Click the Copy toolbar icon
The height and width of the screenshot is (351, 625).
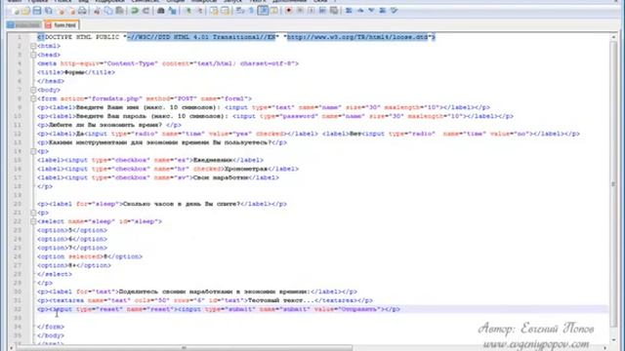(x=108, y=11)
